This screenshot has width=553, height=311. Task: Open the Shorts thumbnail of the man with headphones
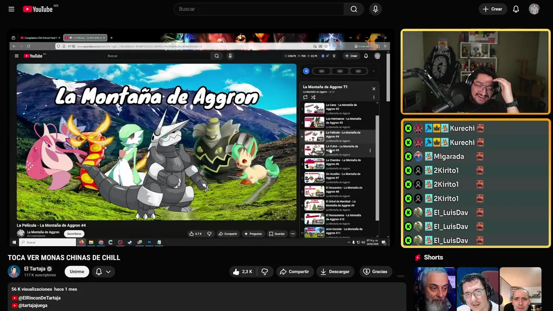click(477, 289)
